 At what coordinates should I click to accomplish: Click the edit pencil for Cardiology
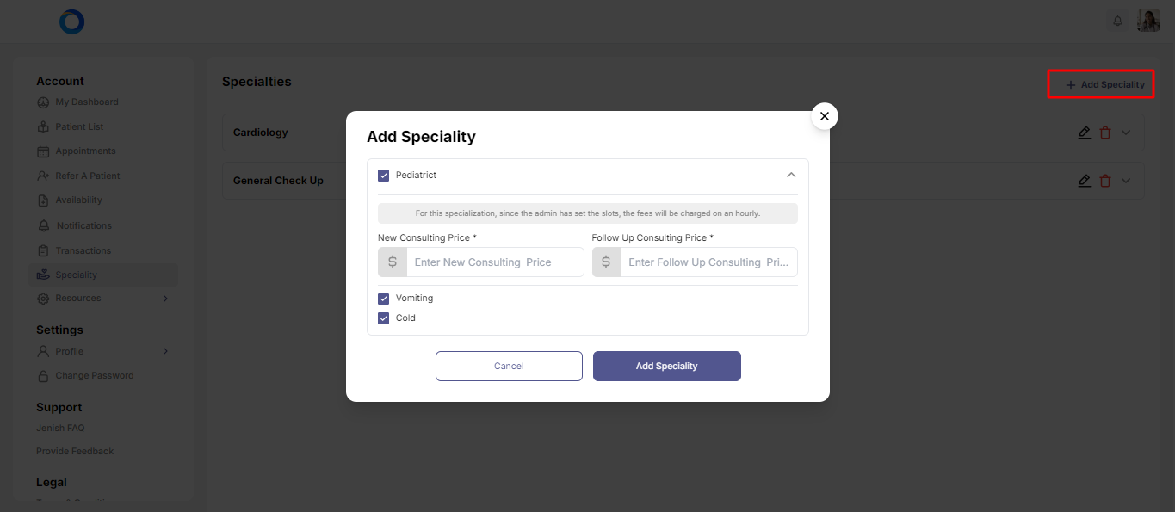click(1085, 133)
